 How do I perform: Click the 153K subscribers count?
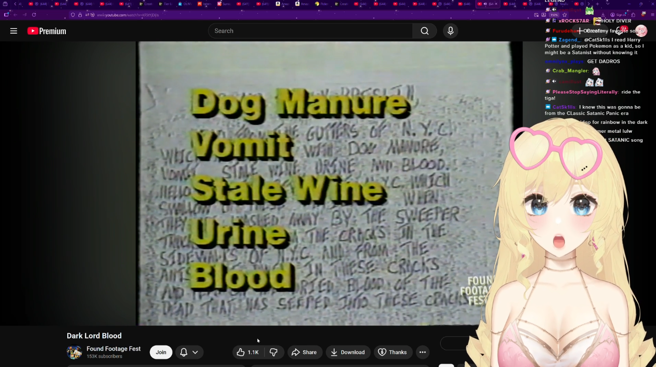104,356
